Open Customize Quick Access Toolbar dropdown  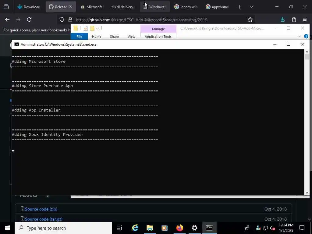98,29
